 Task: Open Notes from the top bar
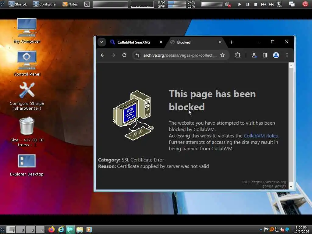[x=70, y=4]
